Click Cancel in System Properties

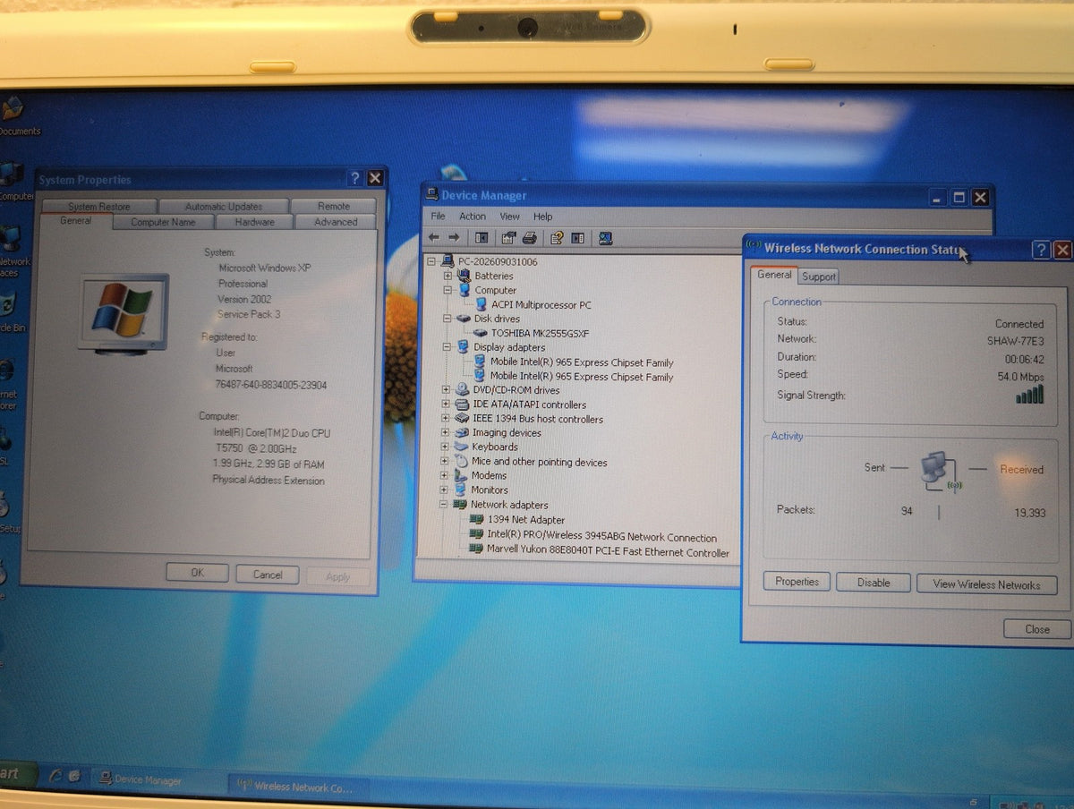(268, 575)
